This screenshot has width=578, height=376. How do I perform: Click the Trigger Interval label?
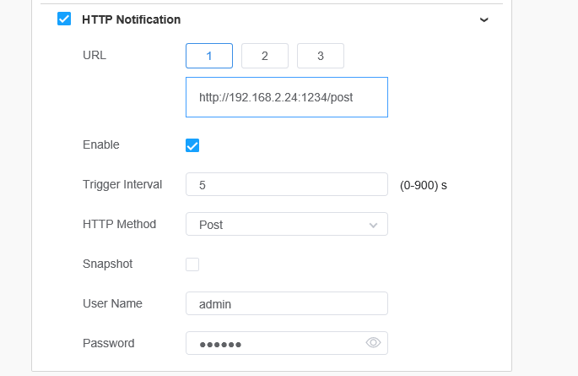(122, 184)
